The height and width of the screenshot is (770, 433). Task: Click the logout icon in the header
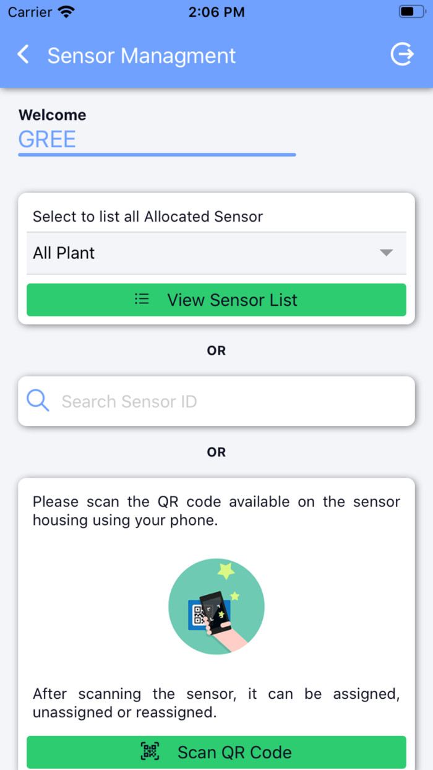pyautogui.click(x=402, y=54)
